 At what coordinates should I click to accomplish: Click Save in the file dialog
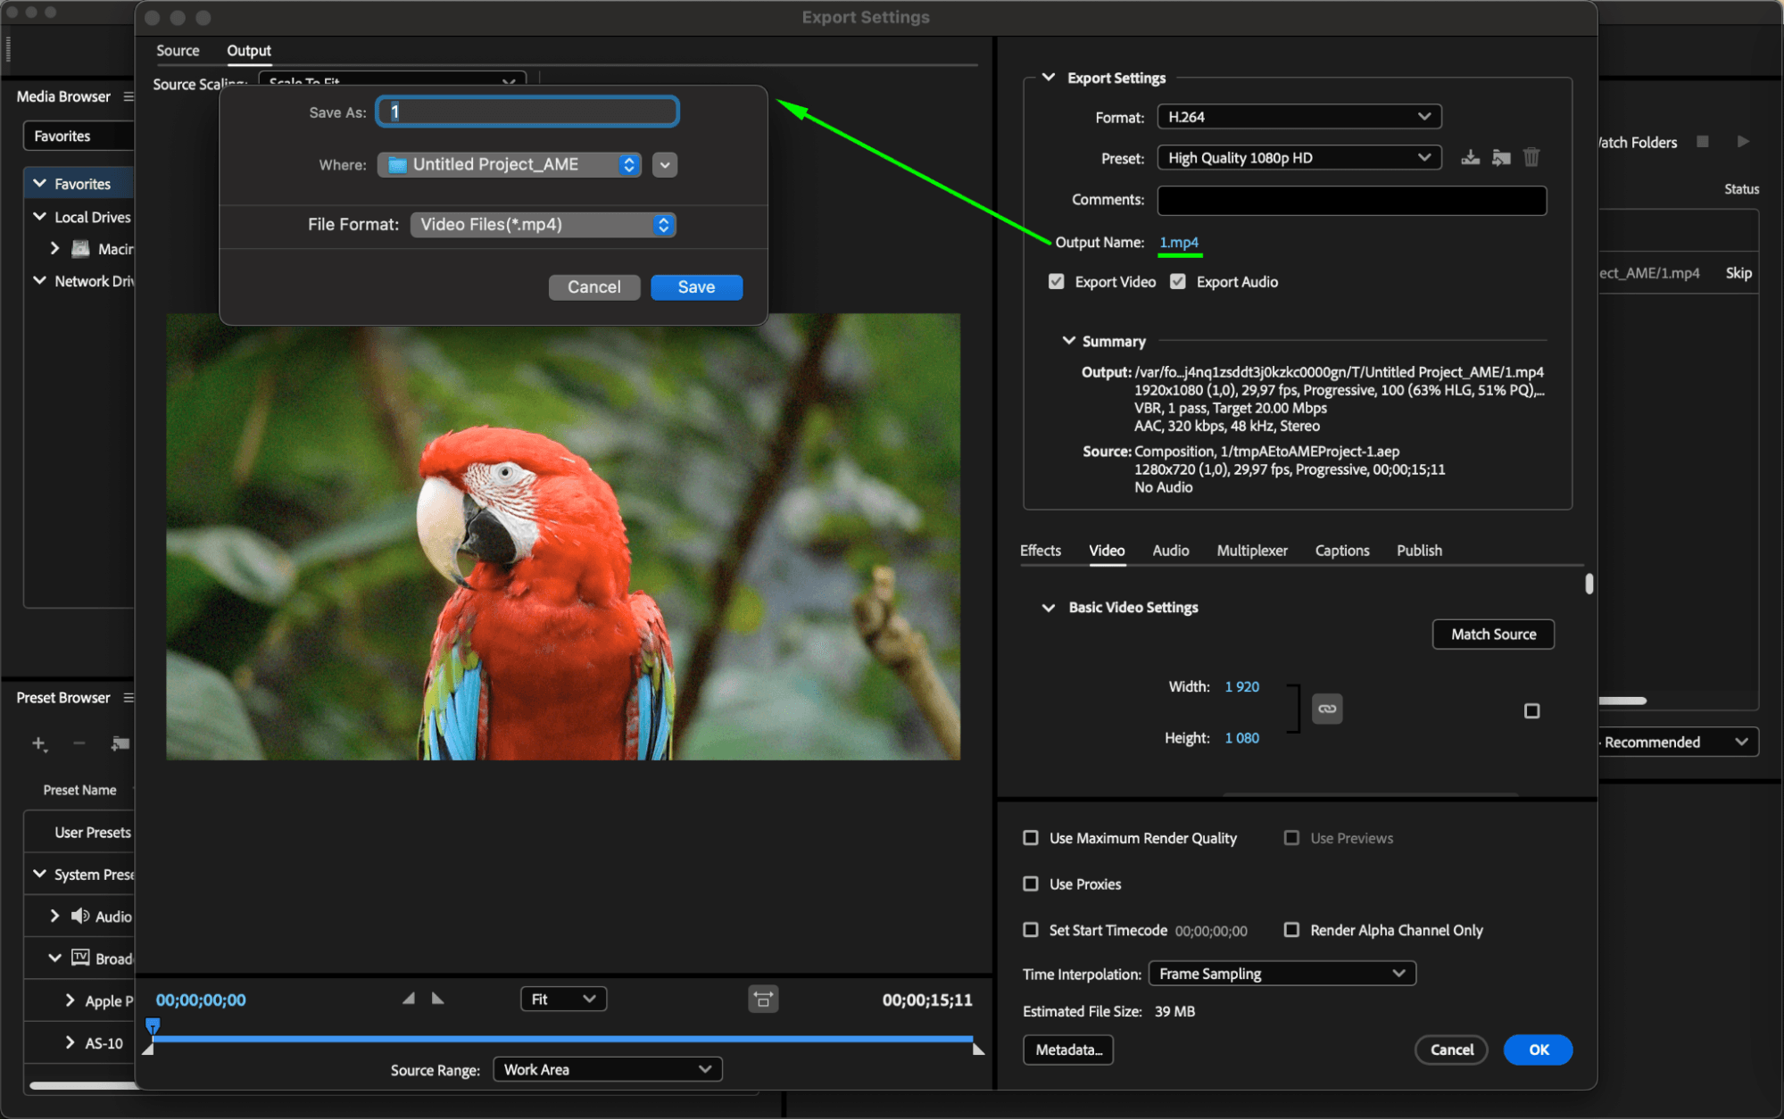[x=696, y=287]
